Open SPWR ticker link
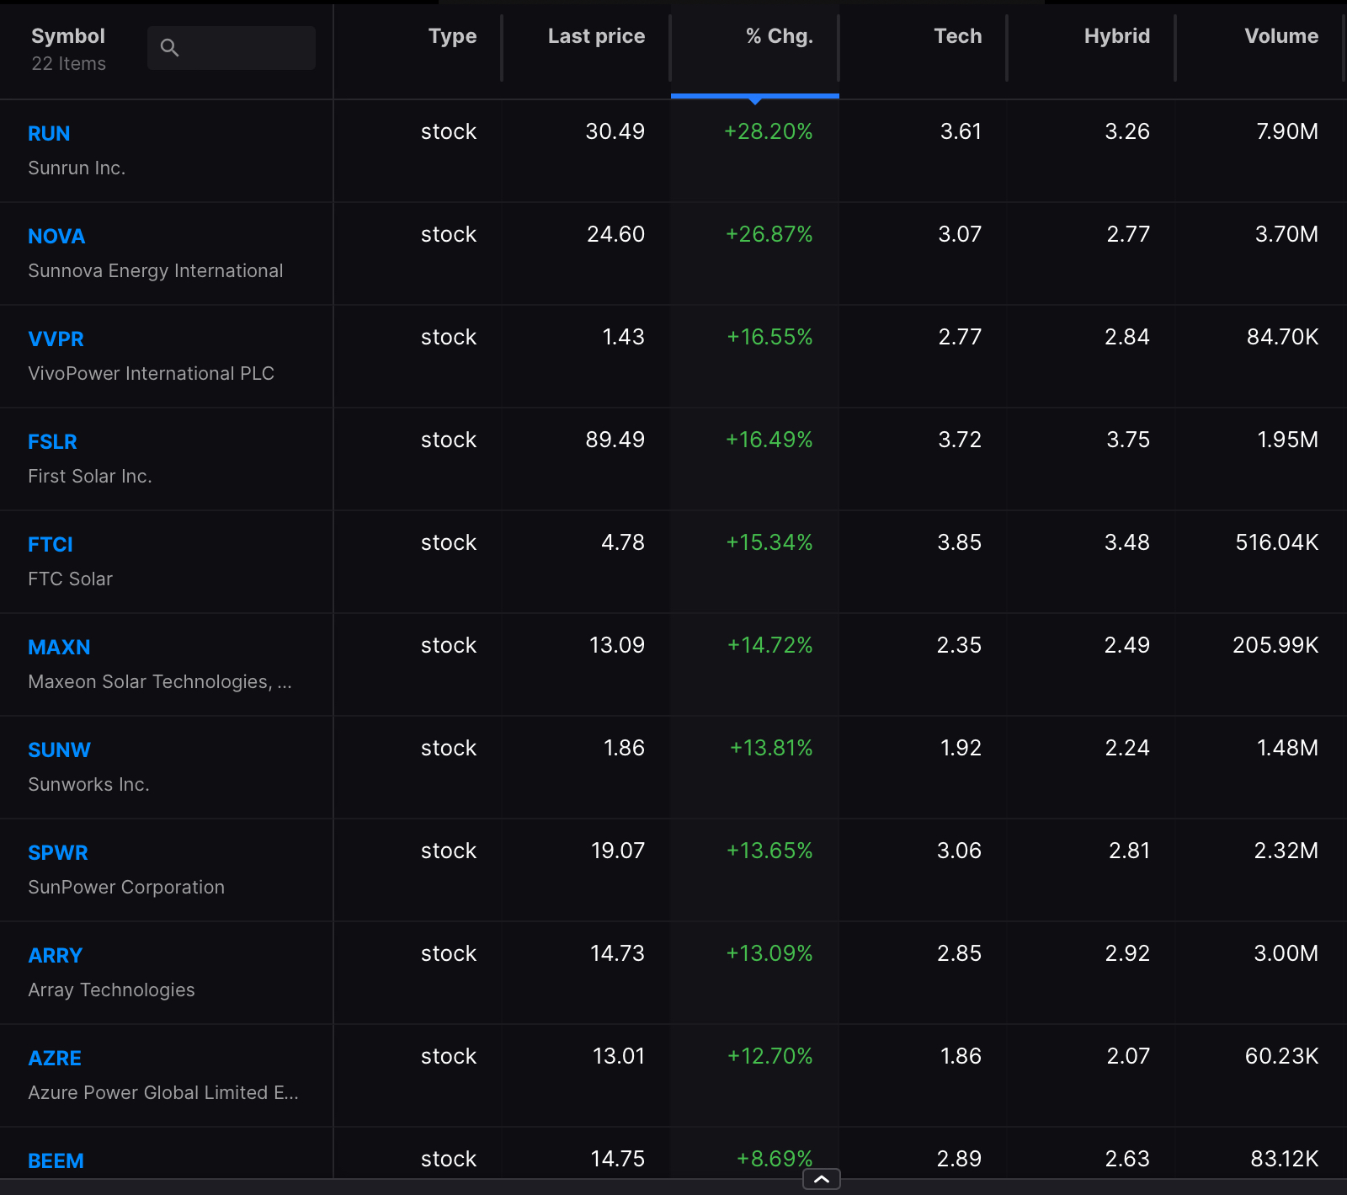 (x=58, y=853)
